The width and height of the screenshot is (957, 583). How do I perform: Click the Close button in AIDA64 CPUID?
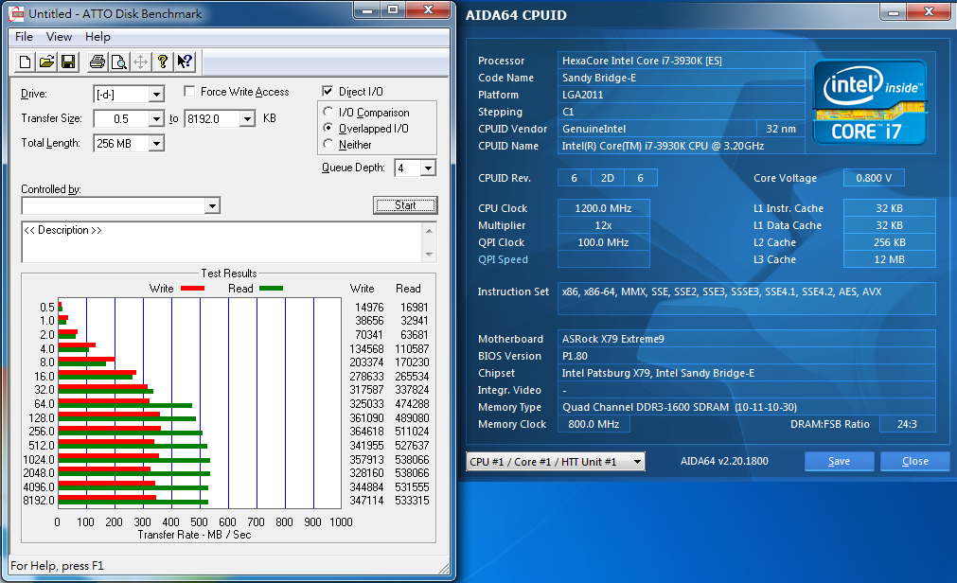tap(915, 462)
